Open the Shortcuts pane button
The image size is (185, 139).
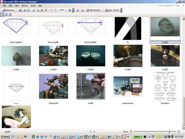[x=9, y=10]
